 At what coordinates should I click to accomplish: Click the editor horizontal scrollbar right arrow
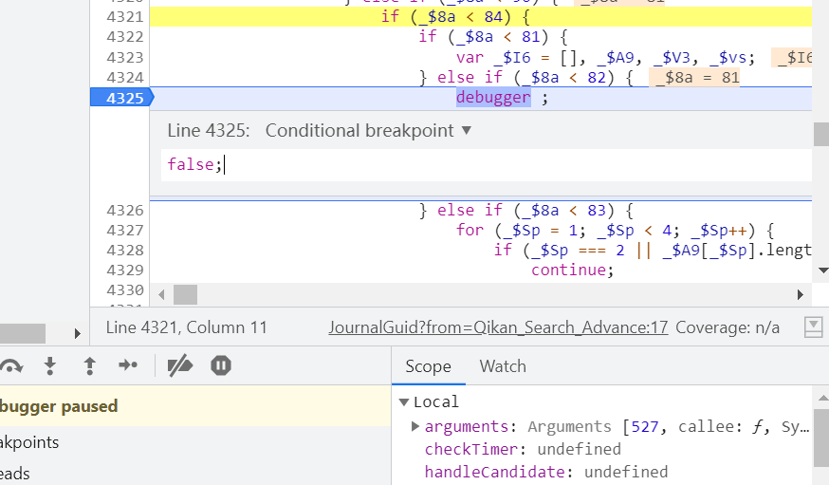click(x=800, y=294)
